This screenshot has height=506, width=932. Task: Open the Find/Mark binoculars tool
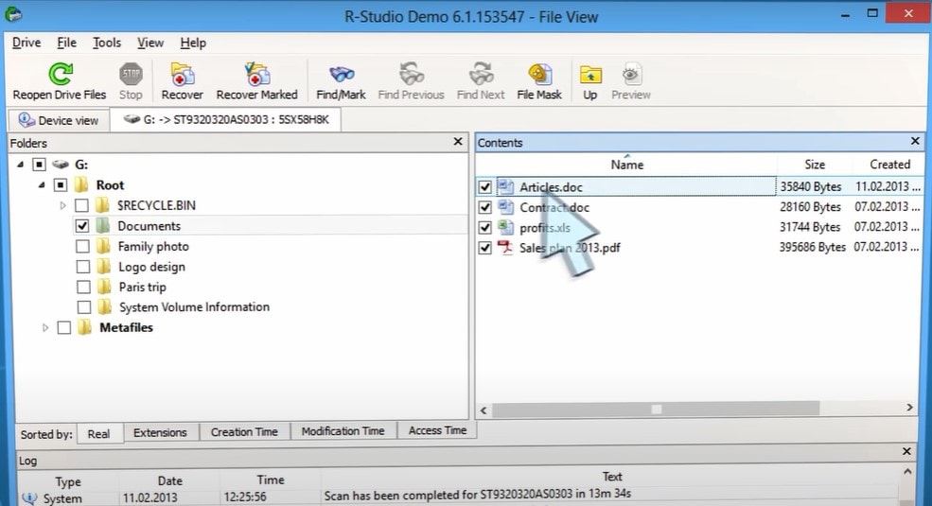(342, 74)
